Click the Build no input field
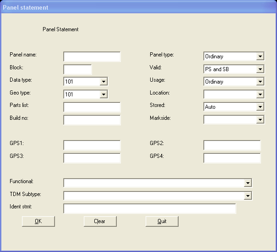The height and width of the screenshot is (252, 277). (92, 120)
